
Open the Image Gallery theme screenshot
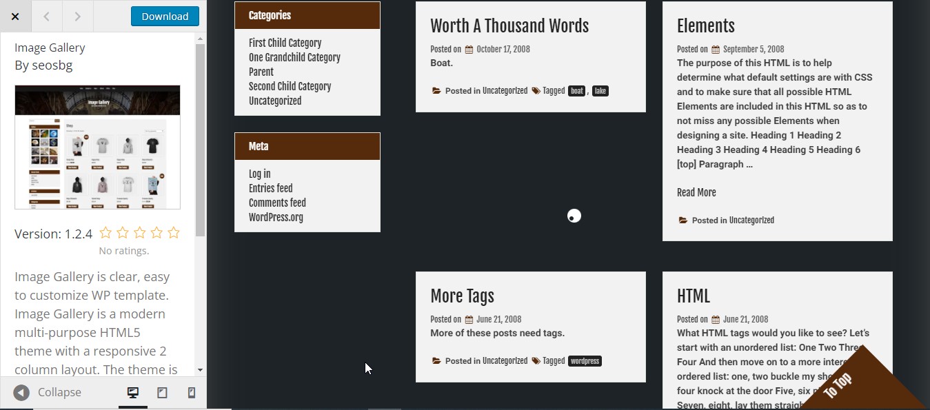(97, 147)
